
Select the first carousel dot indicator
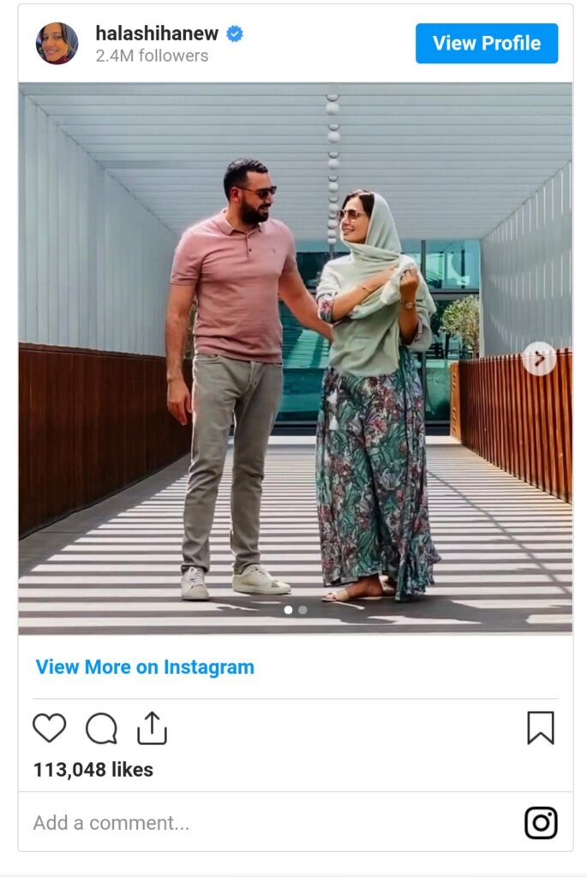[288, 610]
